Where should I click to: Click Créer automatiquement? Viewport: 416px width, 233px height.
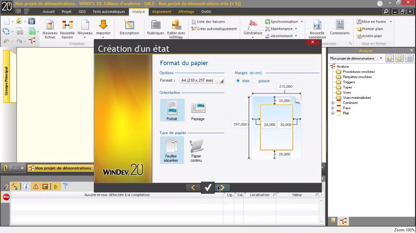214,28
